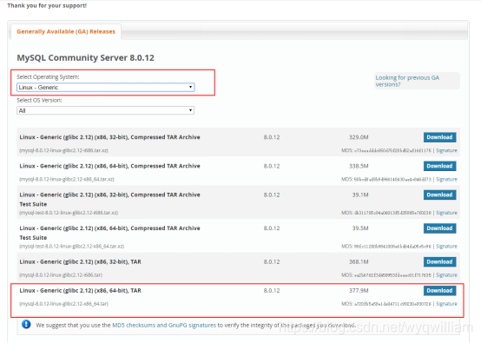The width and height of the screenshot is (481, 343).
Task: Follow the Looking for previous GA versions link
Action: coord(407,81)
